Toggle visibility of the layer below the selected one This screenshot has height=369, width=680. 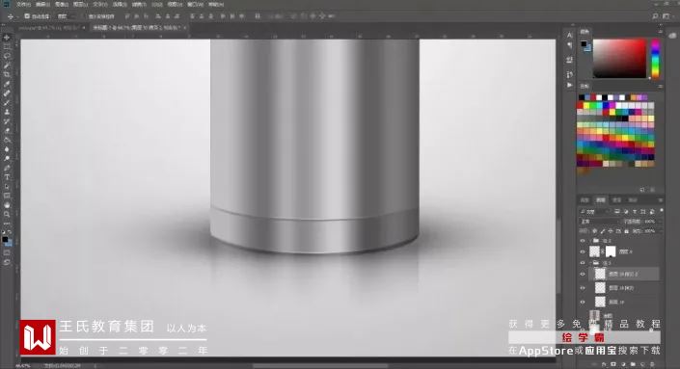coord(583,287)
